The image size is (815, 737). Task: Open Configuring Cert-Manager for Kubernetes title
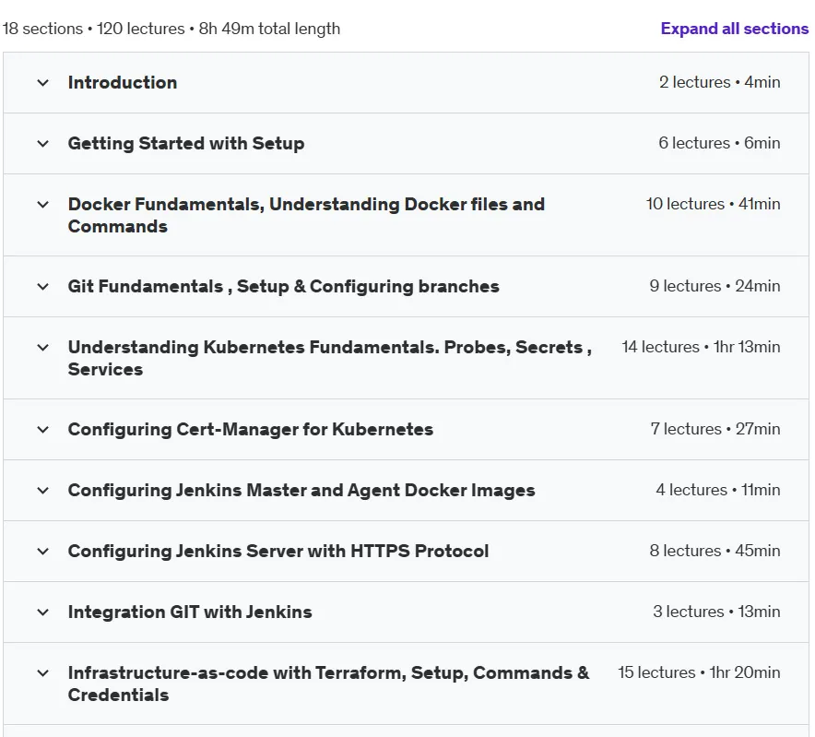(x=251, y=430)
